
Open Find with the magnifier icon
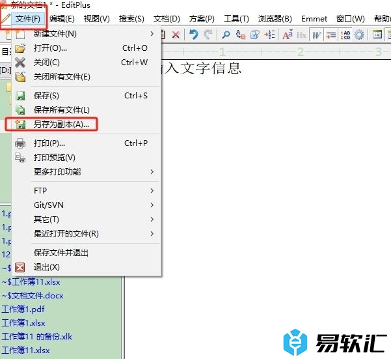tap(226, 35)
